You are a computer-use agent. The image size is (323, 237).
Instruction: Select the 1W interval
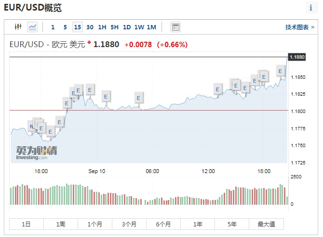coord(139,27)
